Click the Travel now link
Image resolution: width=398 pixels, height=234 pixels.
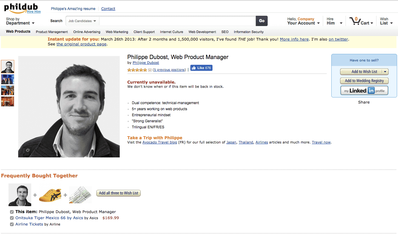321,142
